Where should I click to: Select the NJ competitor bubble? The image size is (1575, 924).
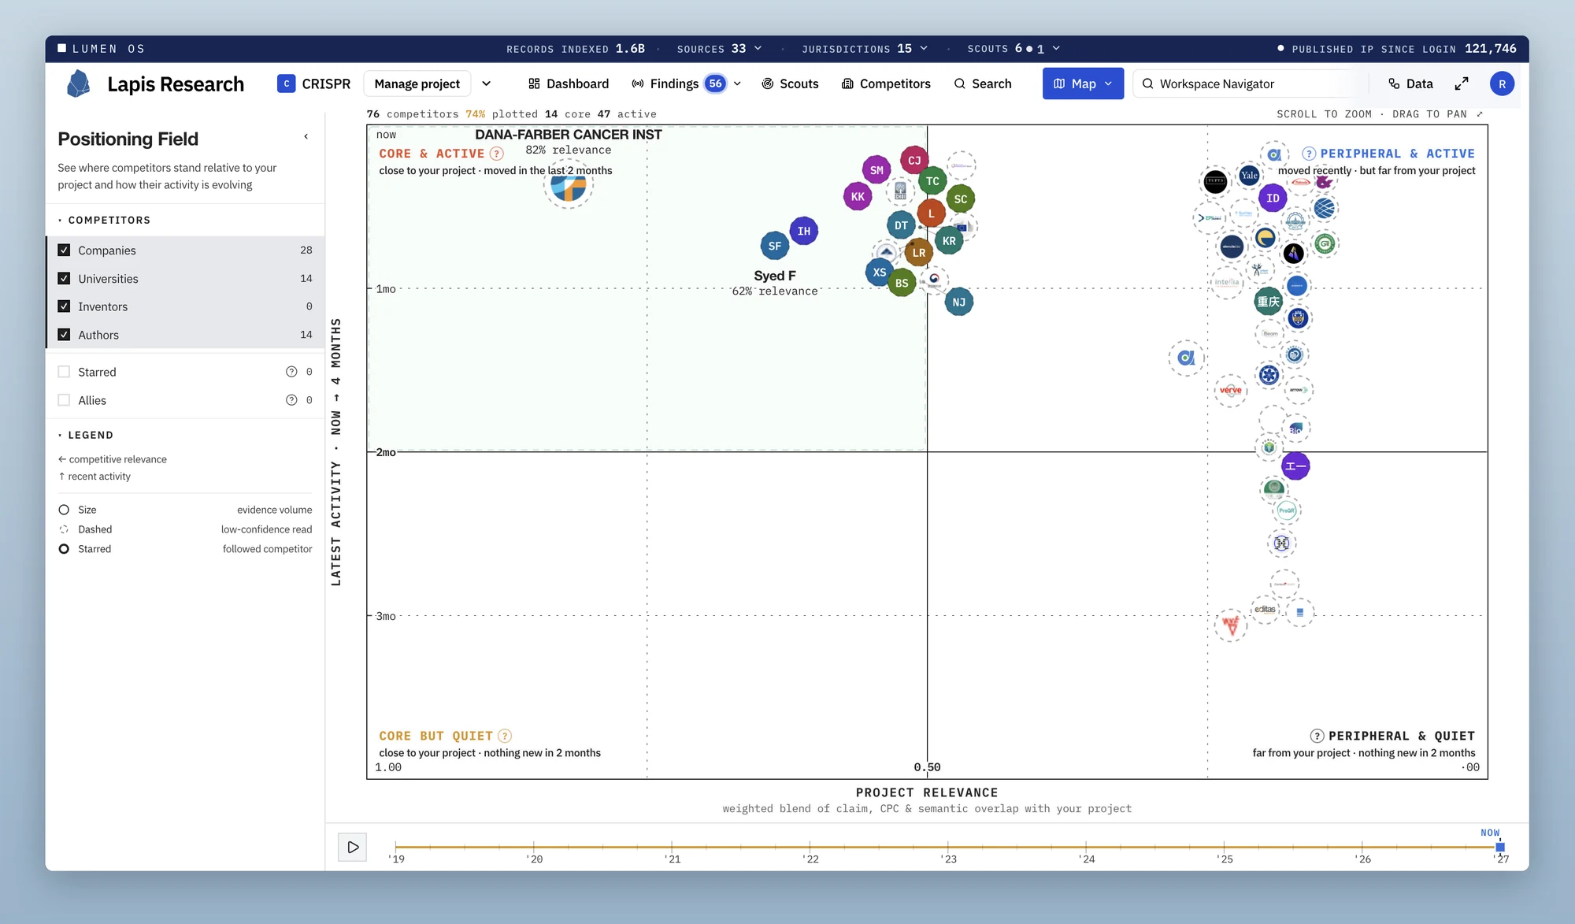958,302
